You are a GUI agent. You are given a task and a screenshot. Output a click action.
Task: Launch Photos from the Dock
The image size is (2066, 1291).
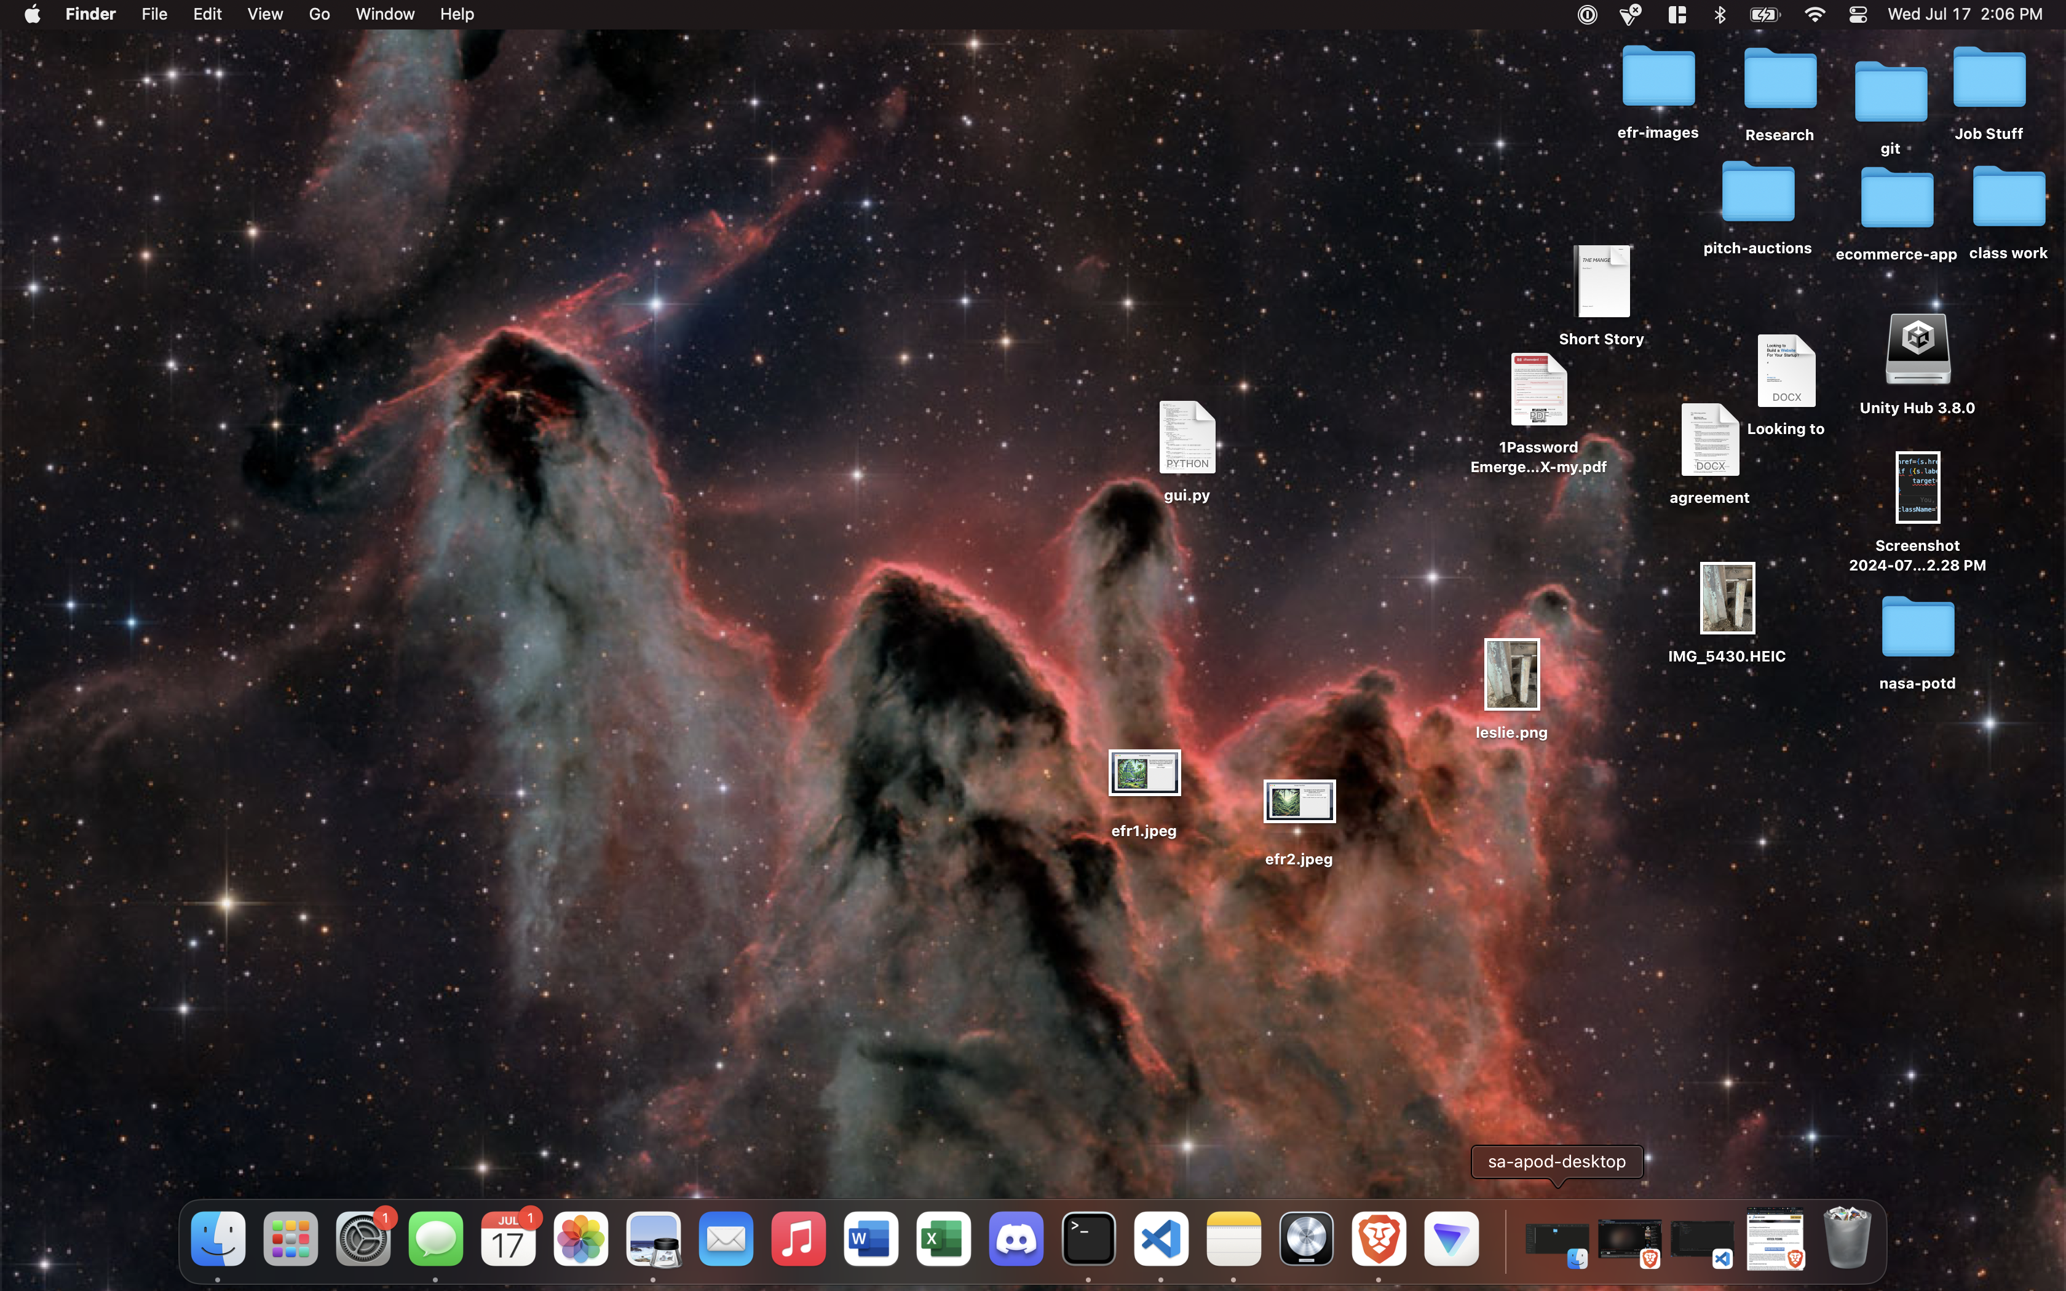[580, 1238]
